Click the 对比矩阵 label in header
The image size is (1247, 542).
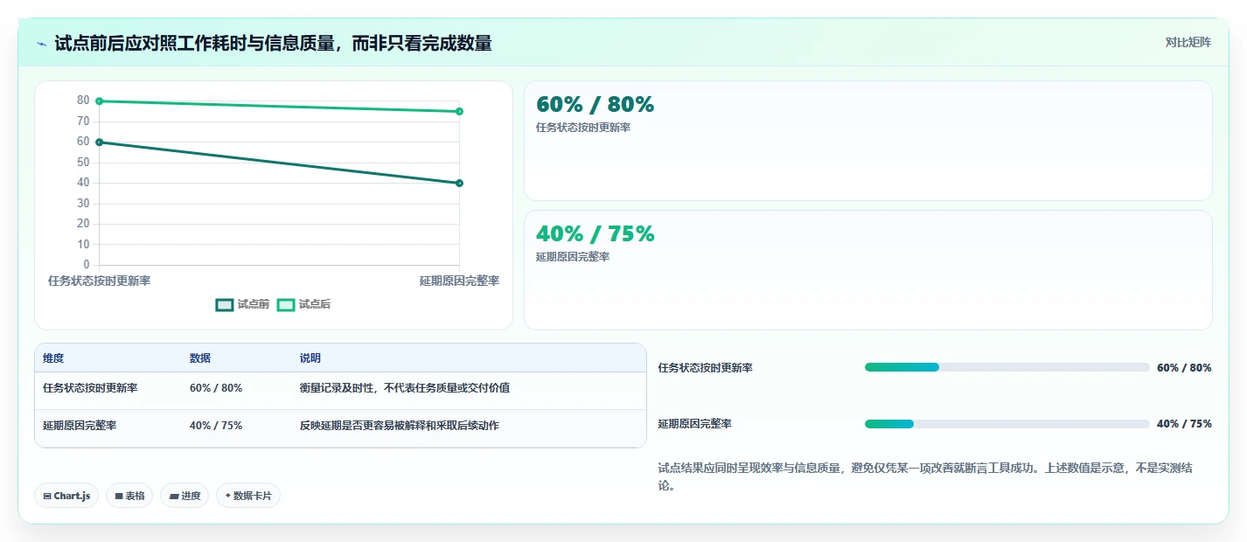(1188, 42)
